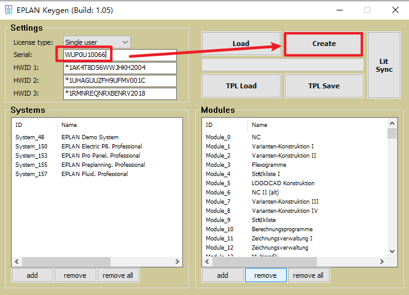Click the remove button under Modules

click(x=265, y=275)
